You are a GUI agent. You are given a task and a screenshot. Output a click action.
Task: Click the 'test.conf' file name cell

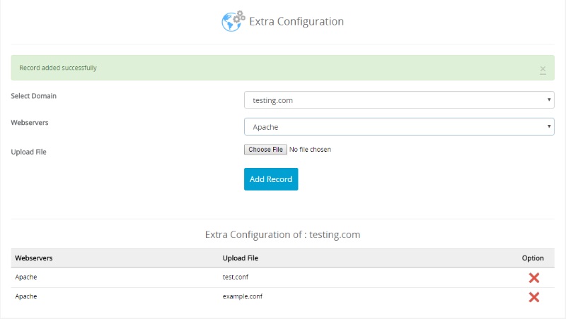236,277
